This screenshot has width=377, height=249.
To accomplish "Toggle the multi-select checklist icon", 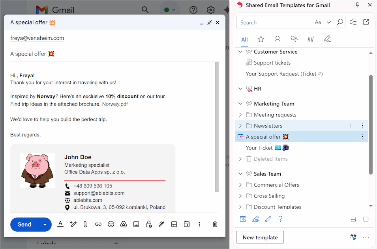I will point(353,22).
